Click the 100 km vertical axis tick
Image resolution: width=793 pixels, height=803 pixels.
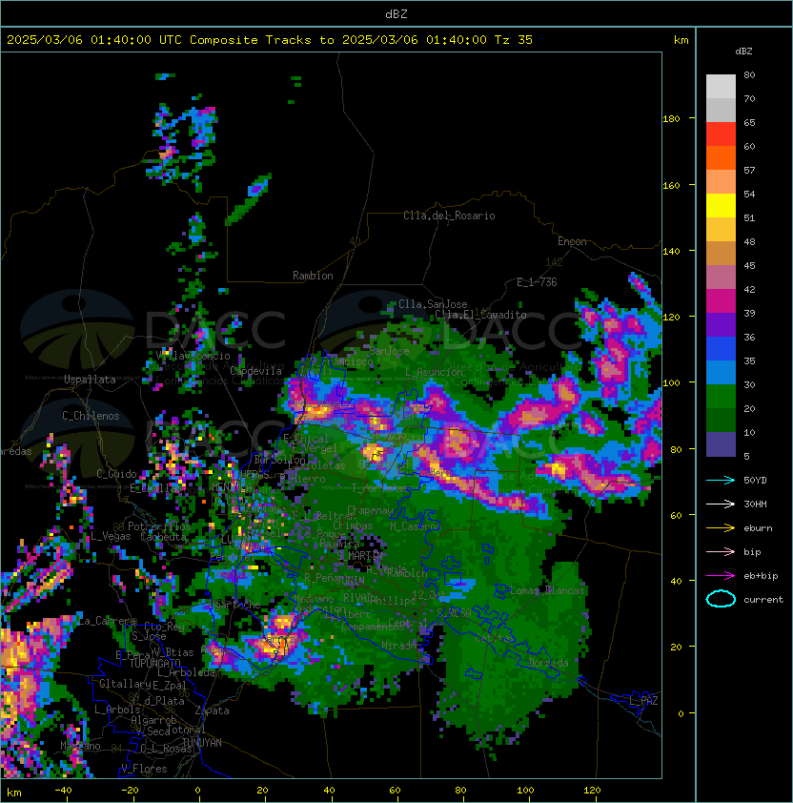click(671, 383)
